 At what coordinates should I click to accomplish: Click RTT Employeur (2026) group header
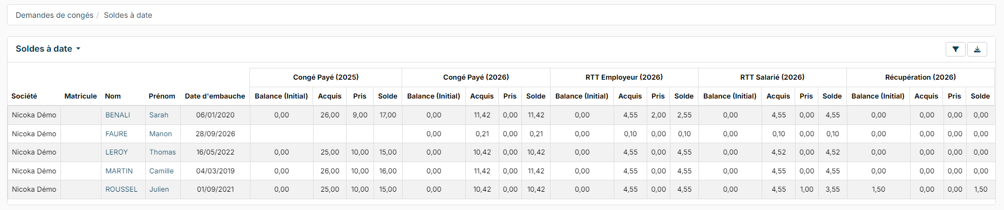coord(624,77)
